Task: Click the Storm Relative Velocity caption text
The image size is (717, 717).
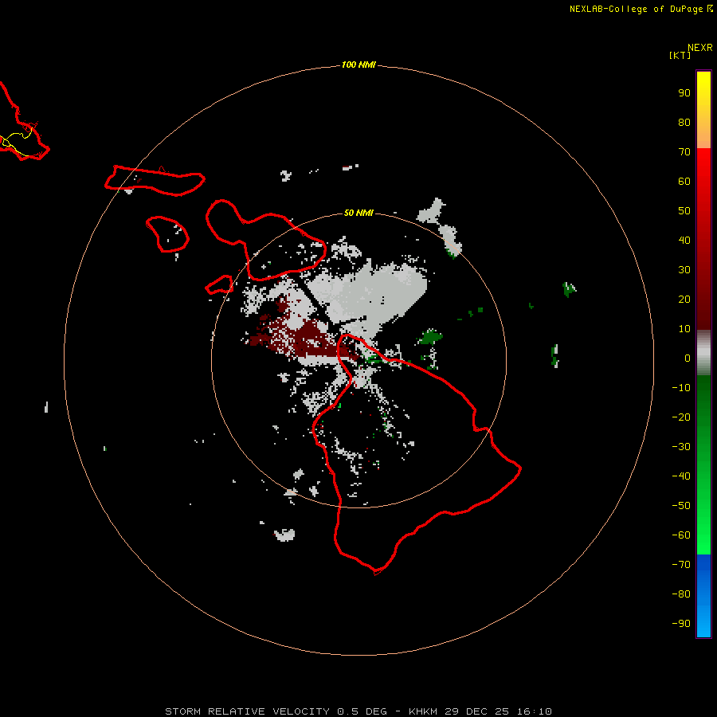Action: point(358,711)
